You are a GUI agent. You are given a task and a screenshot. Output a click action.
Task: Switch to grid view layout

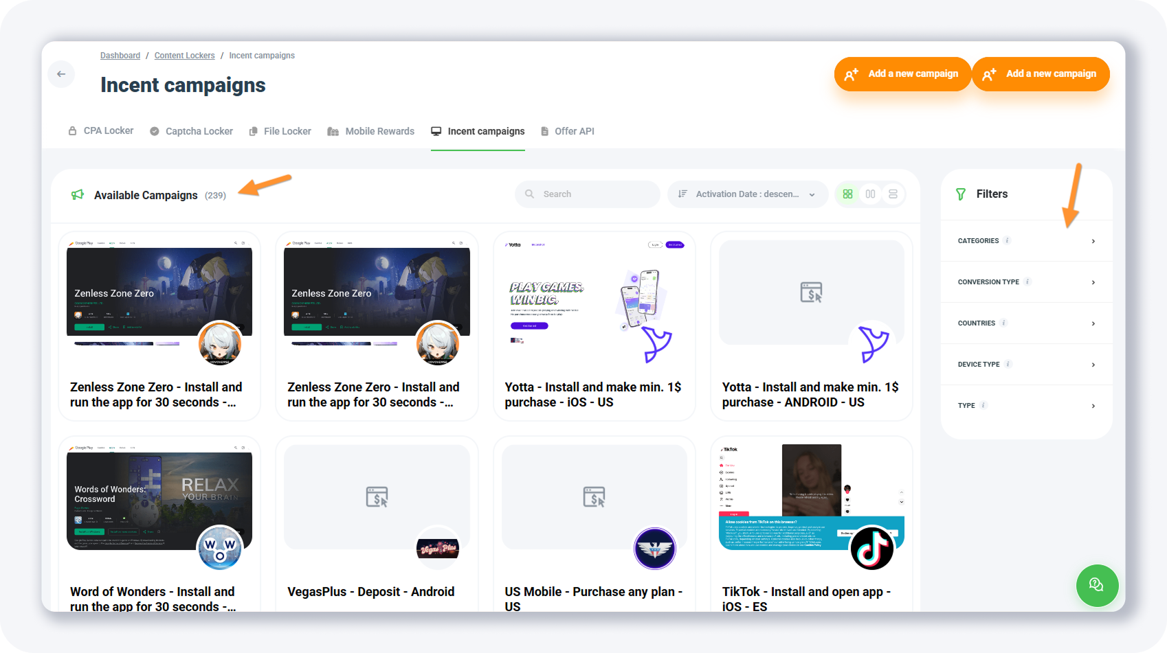(847, 194)
